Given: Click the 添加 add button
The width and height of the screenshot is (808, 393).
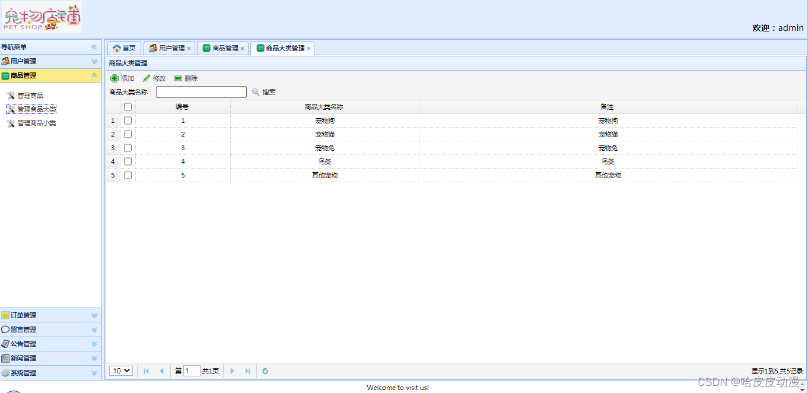Looking at the screenshot, I should click(x=122, y=78).
